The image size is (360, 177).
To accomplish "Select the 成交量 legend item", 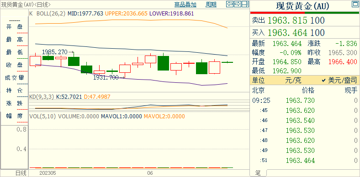I will [x=15, y=78].
